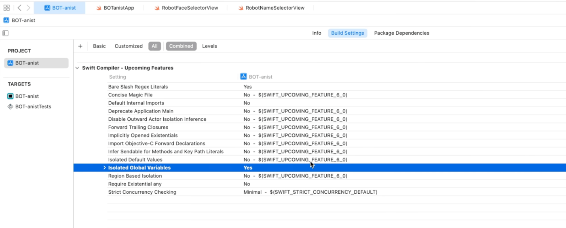
Task: Select the Concise Magic File setting
Action: [x=130, y=95]
